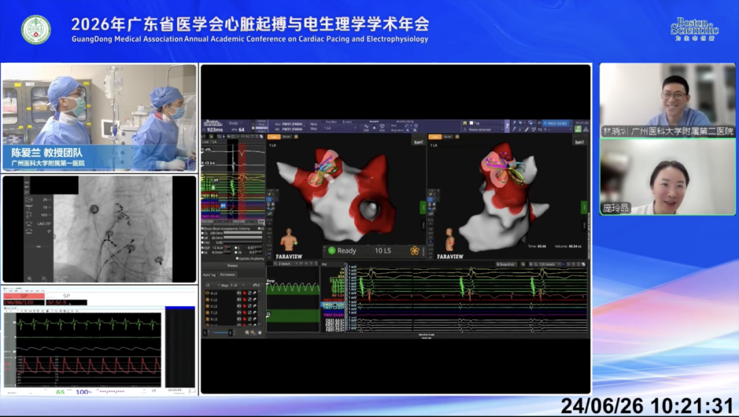Open the Tag type dropdown
The height and width of the screenshot is (417, 739).
[x=487, y=123]
